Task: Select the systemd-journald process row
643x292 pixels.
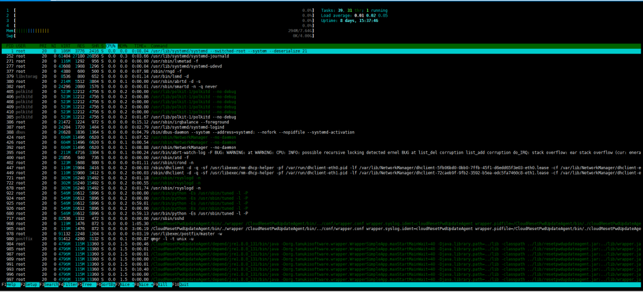Action: coord(179,56)
